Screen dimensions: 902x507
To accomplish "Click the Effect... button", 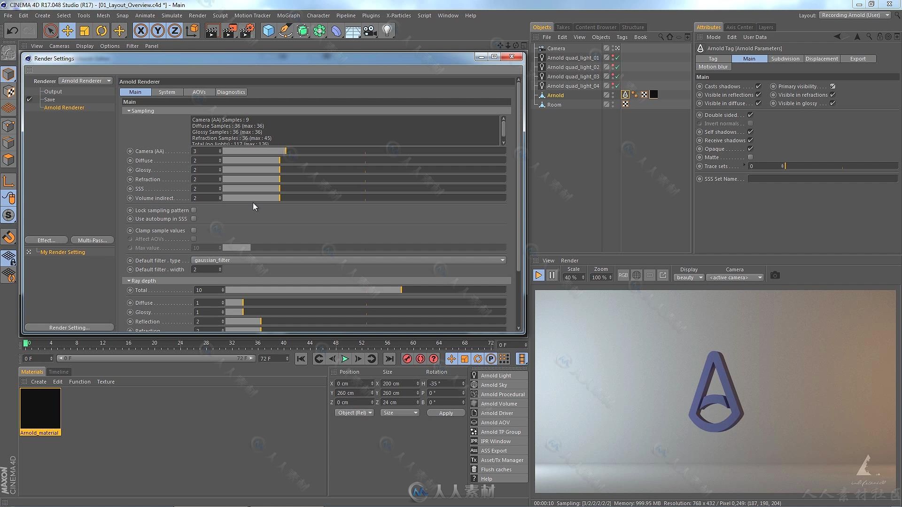I will [47, 240].
